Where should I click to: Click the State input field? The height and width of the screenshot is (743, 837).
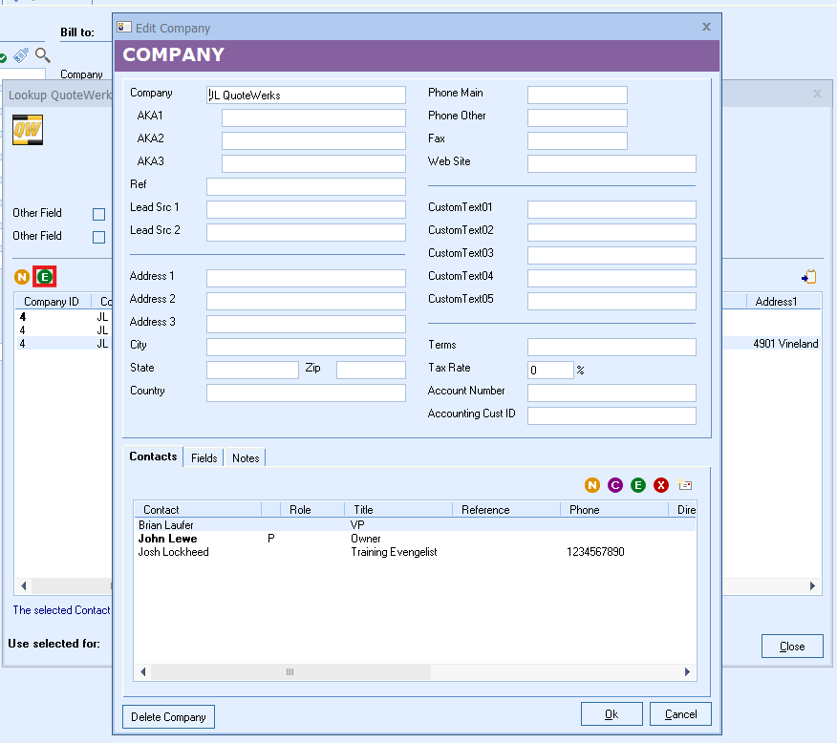(252, 371)
